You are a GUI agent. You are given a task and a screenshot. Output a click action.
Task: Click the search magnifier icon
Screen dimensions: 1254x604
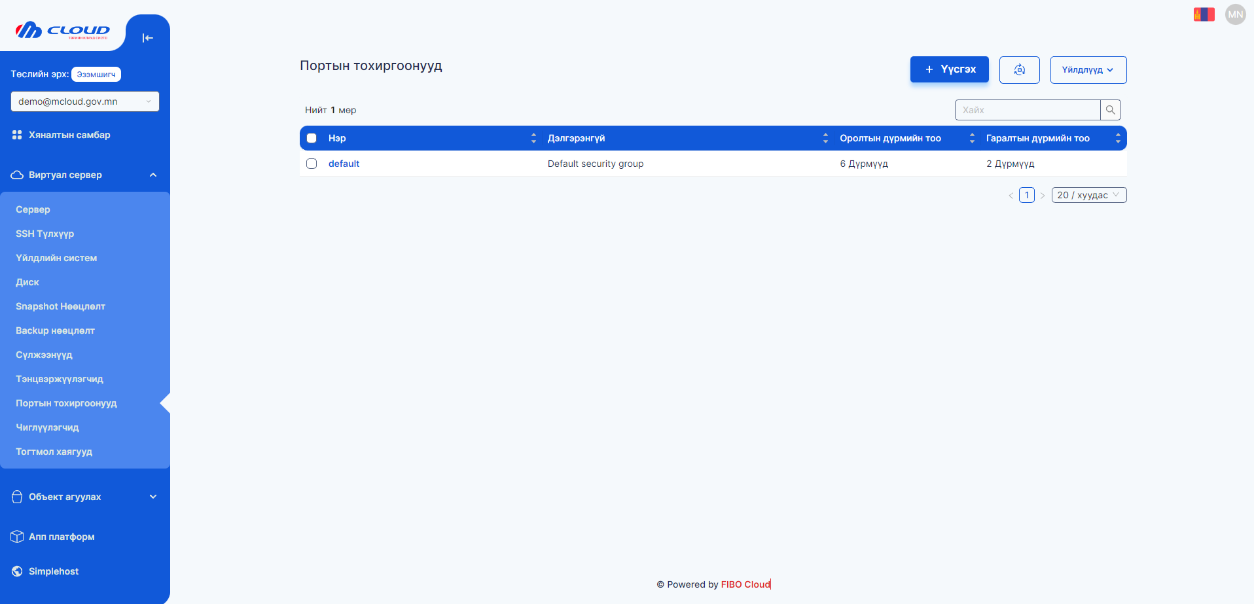(1110, 110)
